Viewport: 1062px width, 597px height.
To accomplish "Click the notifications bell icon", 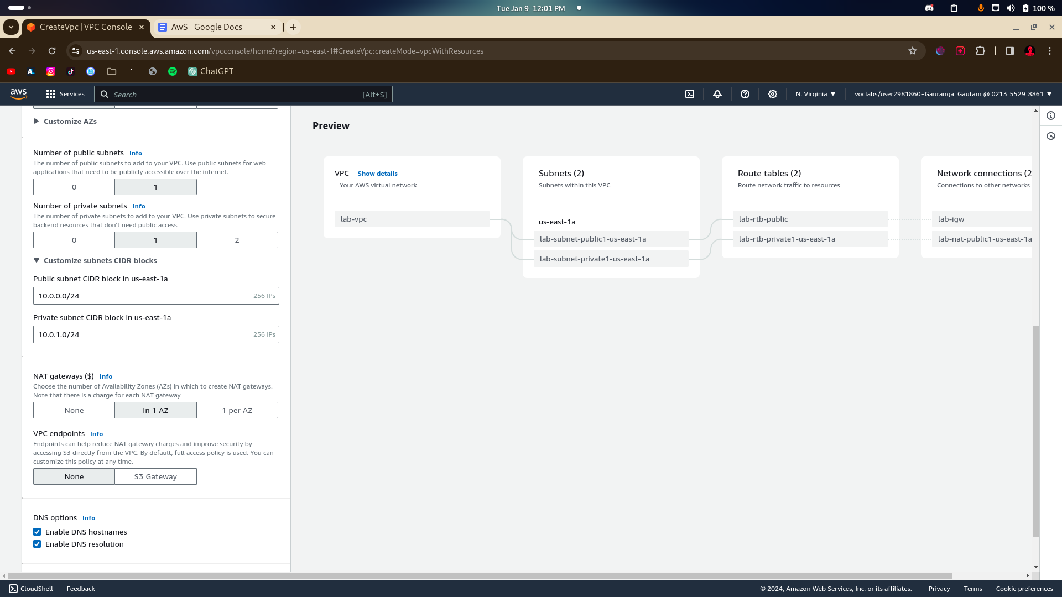I will (717, 94).
